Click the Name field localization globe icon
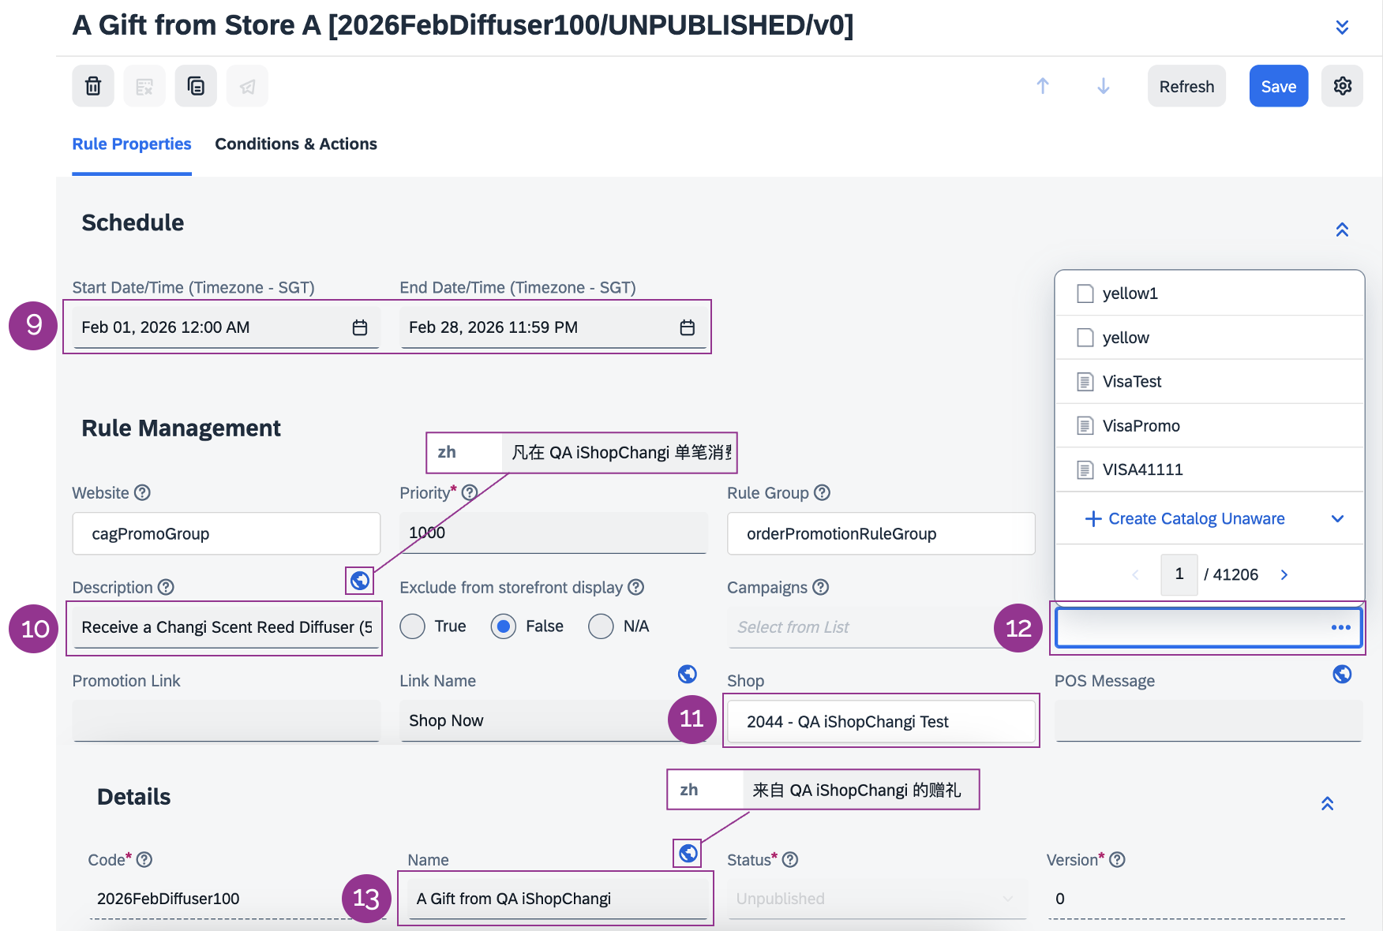1383x931 pixels. pyautogui.click(x=688, y=853)
